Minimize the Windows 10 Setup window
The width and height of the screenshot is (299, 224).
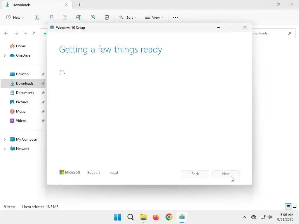(218, 28)
